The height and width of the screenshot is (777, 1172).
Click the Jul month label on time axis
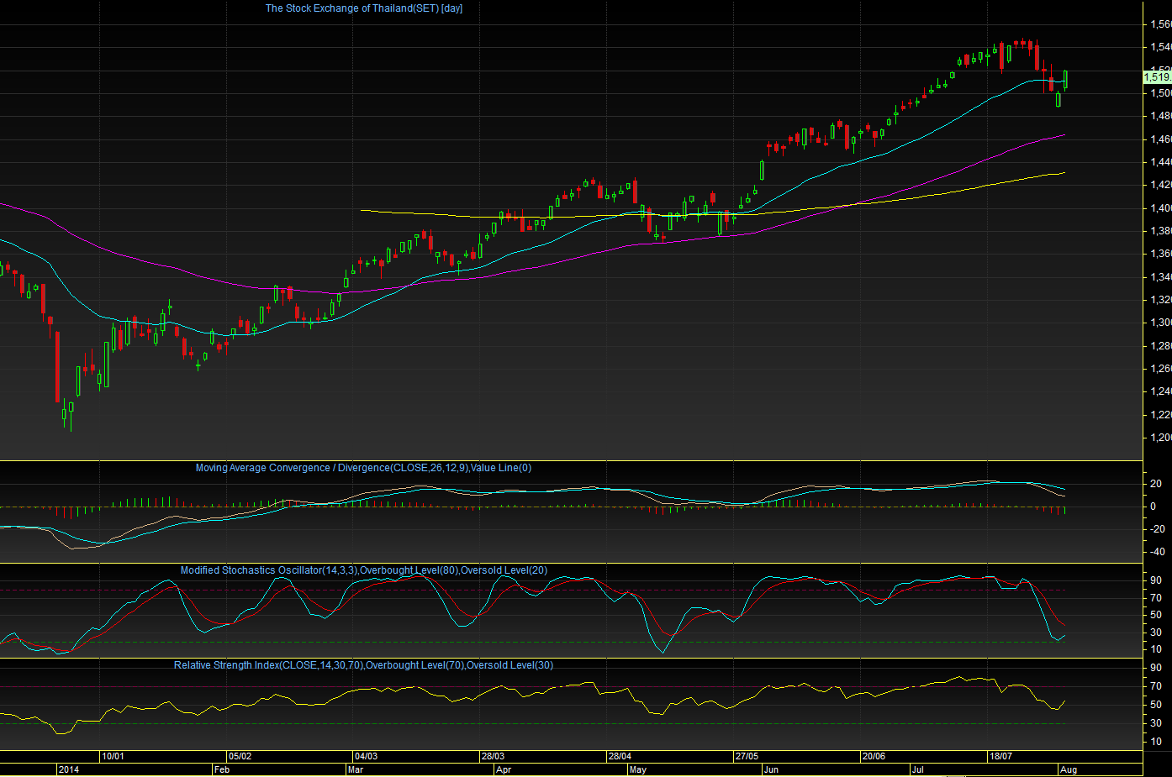pos(917,769)
